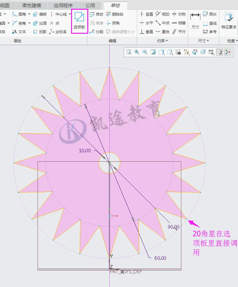Open the 选项板 palette tool
Viewport: 238px width, 287px height.
click(79, 21)
